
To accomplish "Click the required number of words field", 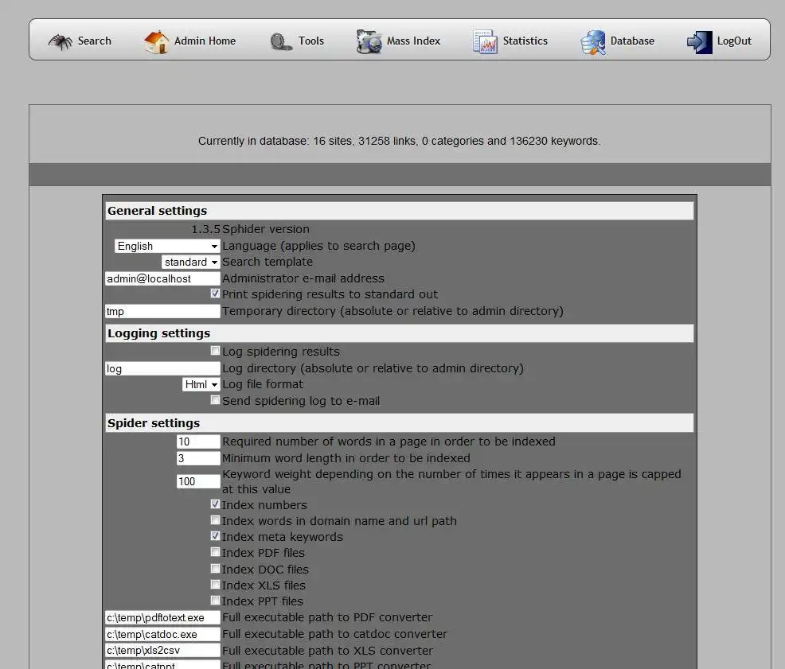I will pyautogui.click(x=198, y=441).
